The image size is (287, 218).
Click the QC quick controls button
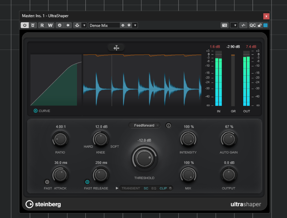click(253, 25)
